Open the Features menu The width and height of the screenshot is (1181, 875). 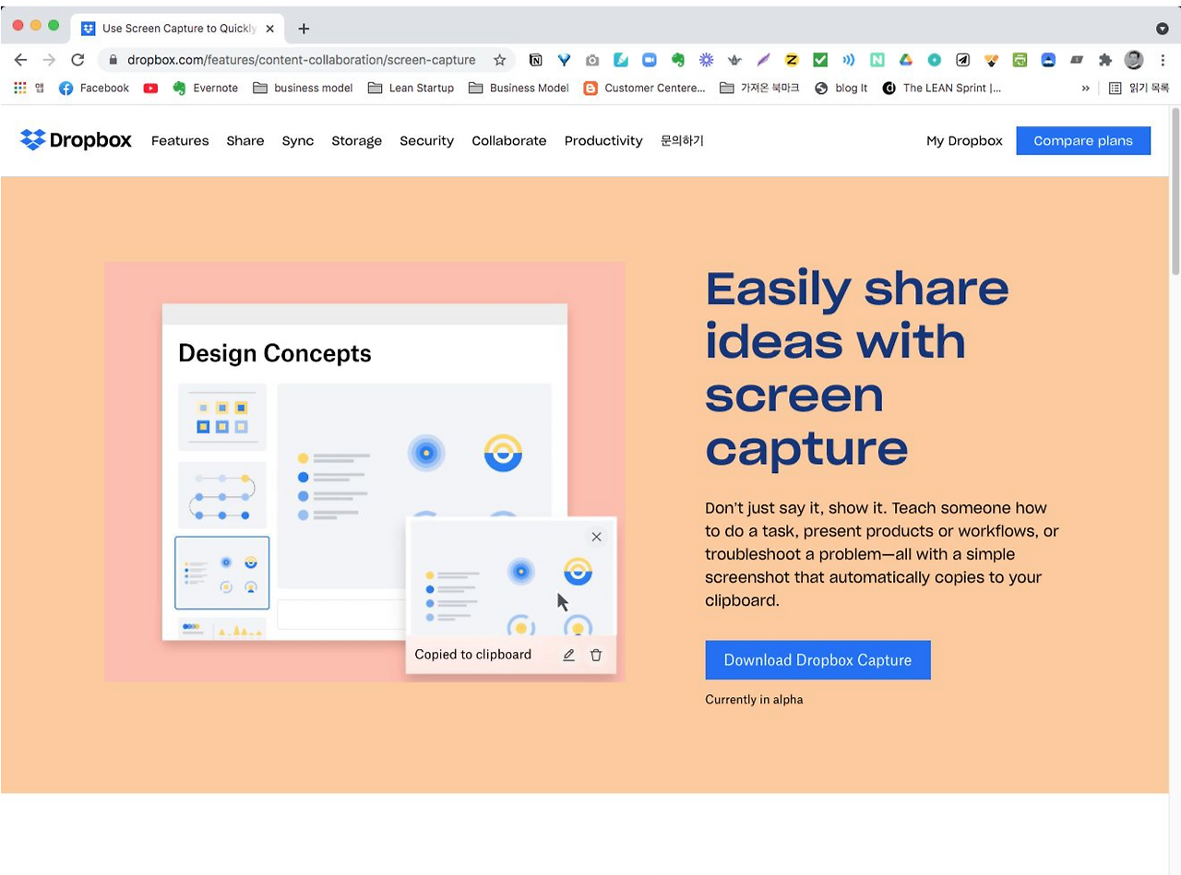coord(180,141)
